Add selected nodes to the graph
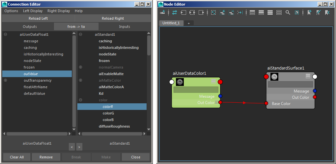336x164 pixels. coord(222,12)
